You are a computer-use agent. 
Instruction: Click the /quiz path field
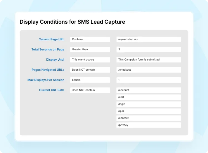pos(149,111)
